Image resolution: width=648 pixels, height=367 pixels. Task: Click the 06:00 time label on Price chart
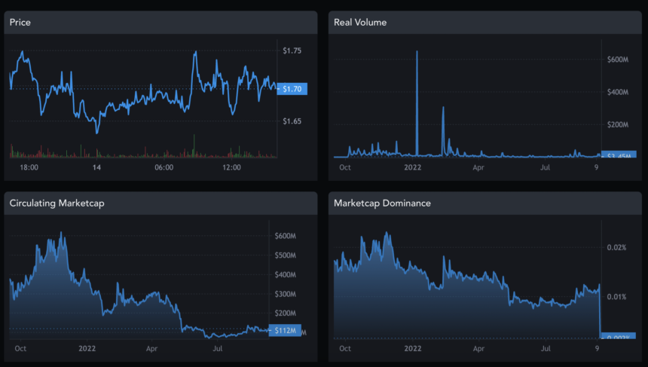click(x=164, y=167)
